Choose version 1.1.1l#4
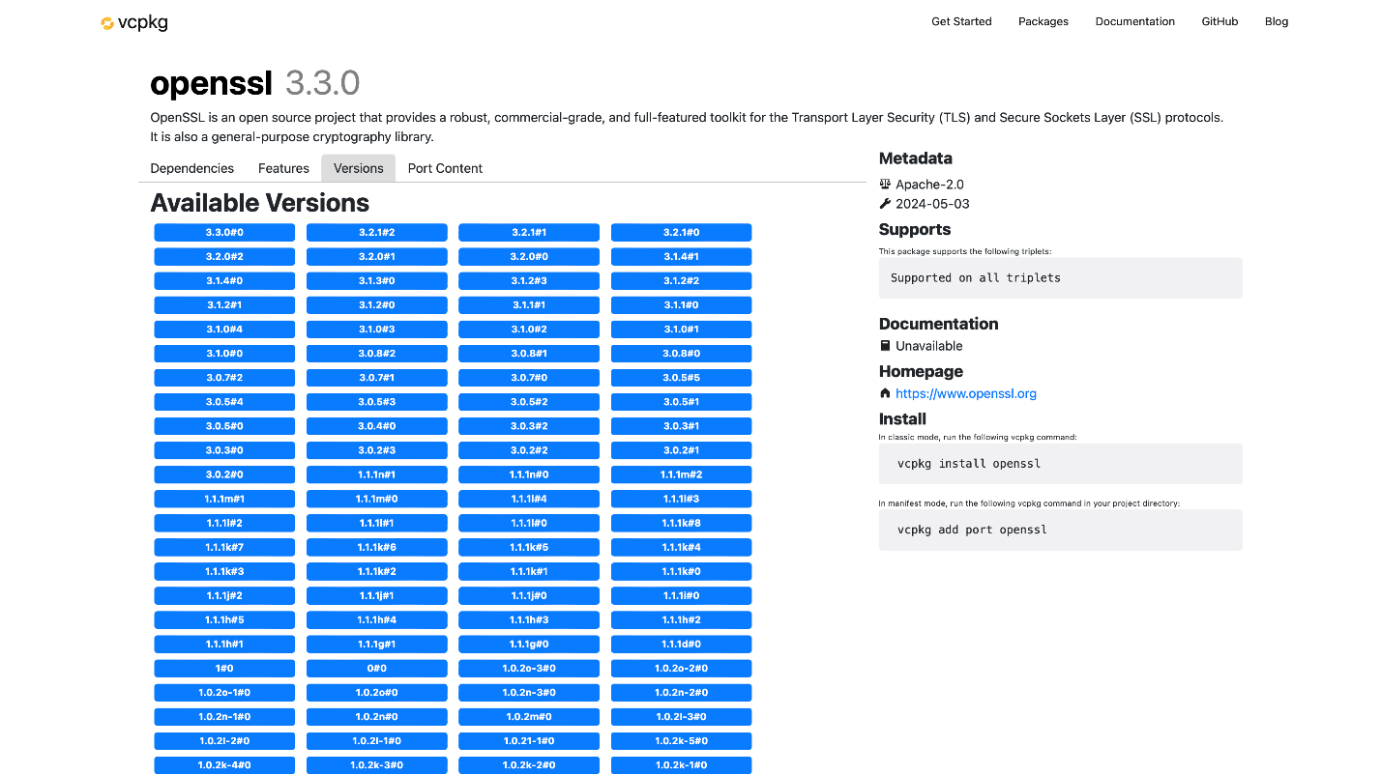Image resolution: width=1381 pixels, height=775 pixels. 529,499
